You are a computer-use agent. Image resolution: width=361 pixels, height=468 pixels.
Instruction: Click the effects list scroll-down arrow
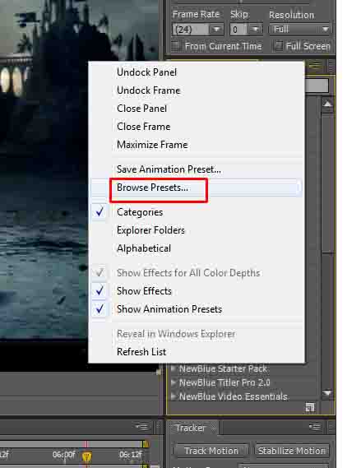point(327,393)
